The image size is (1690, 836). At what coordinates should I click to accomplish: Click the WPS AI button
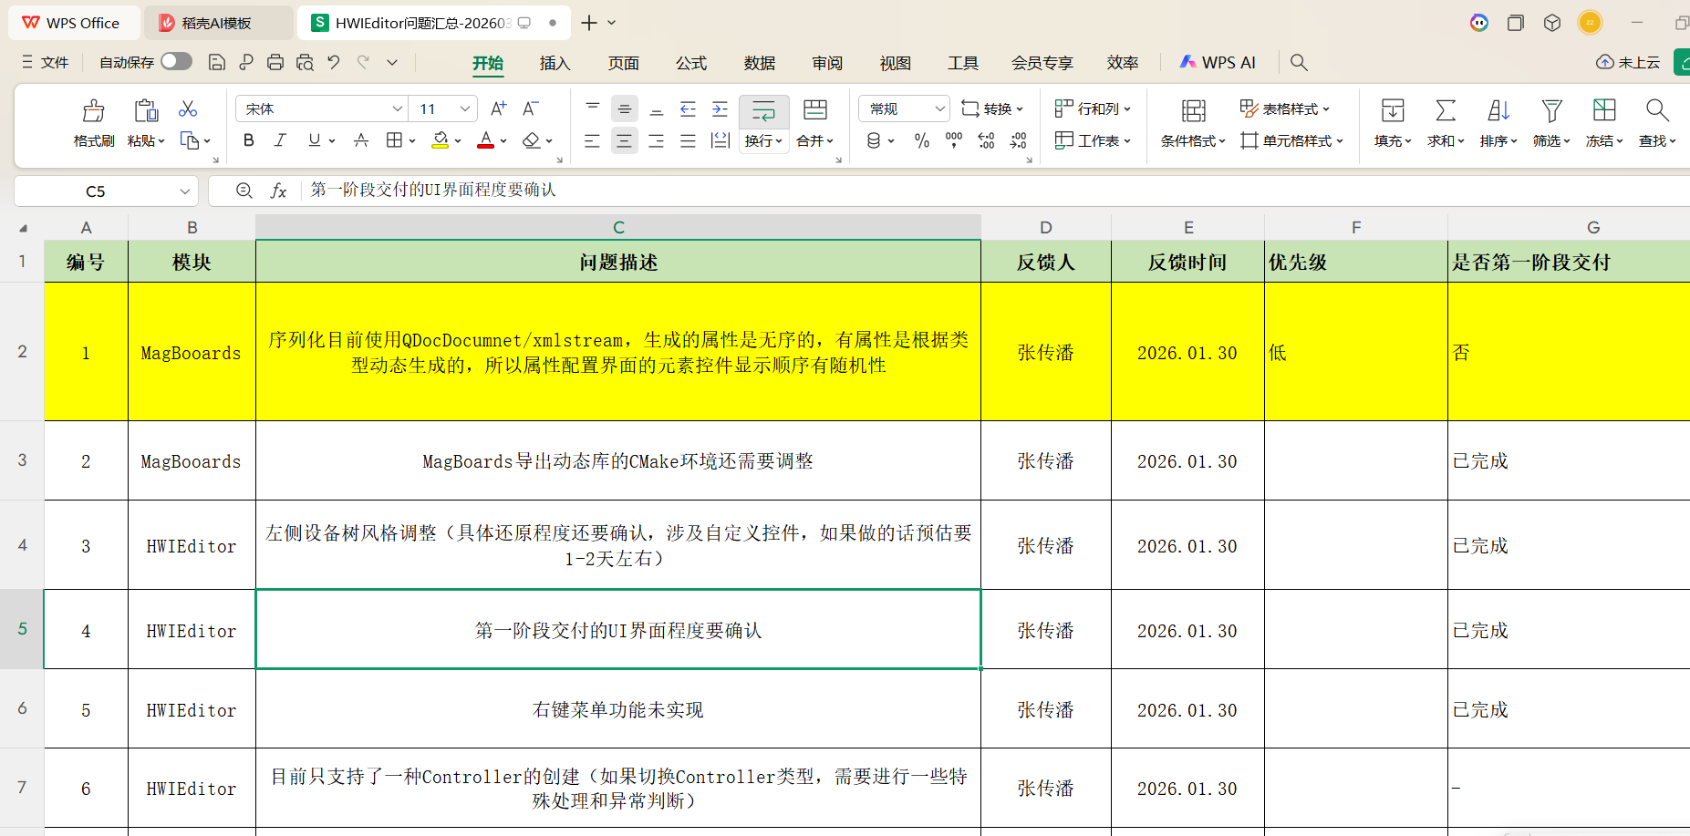1218,62
